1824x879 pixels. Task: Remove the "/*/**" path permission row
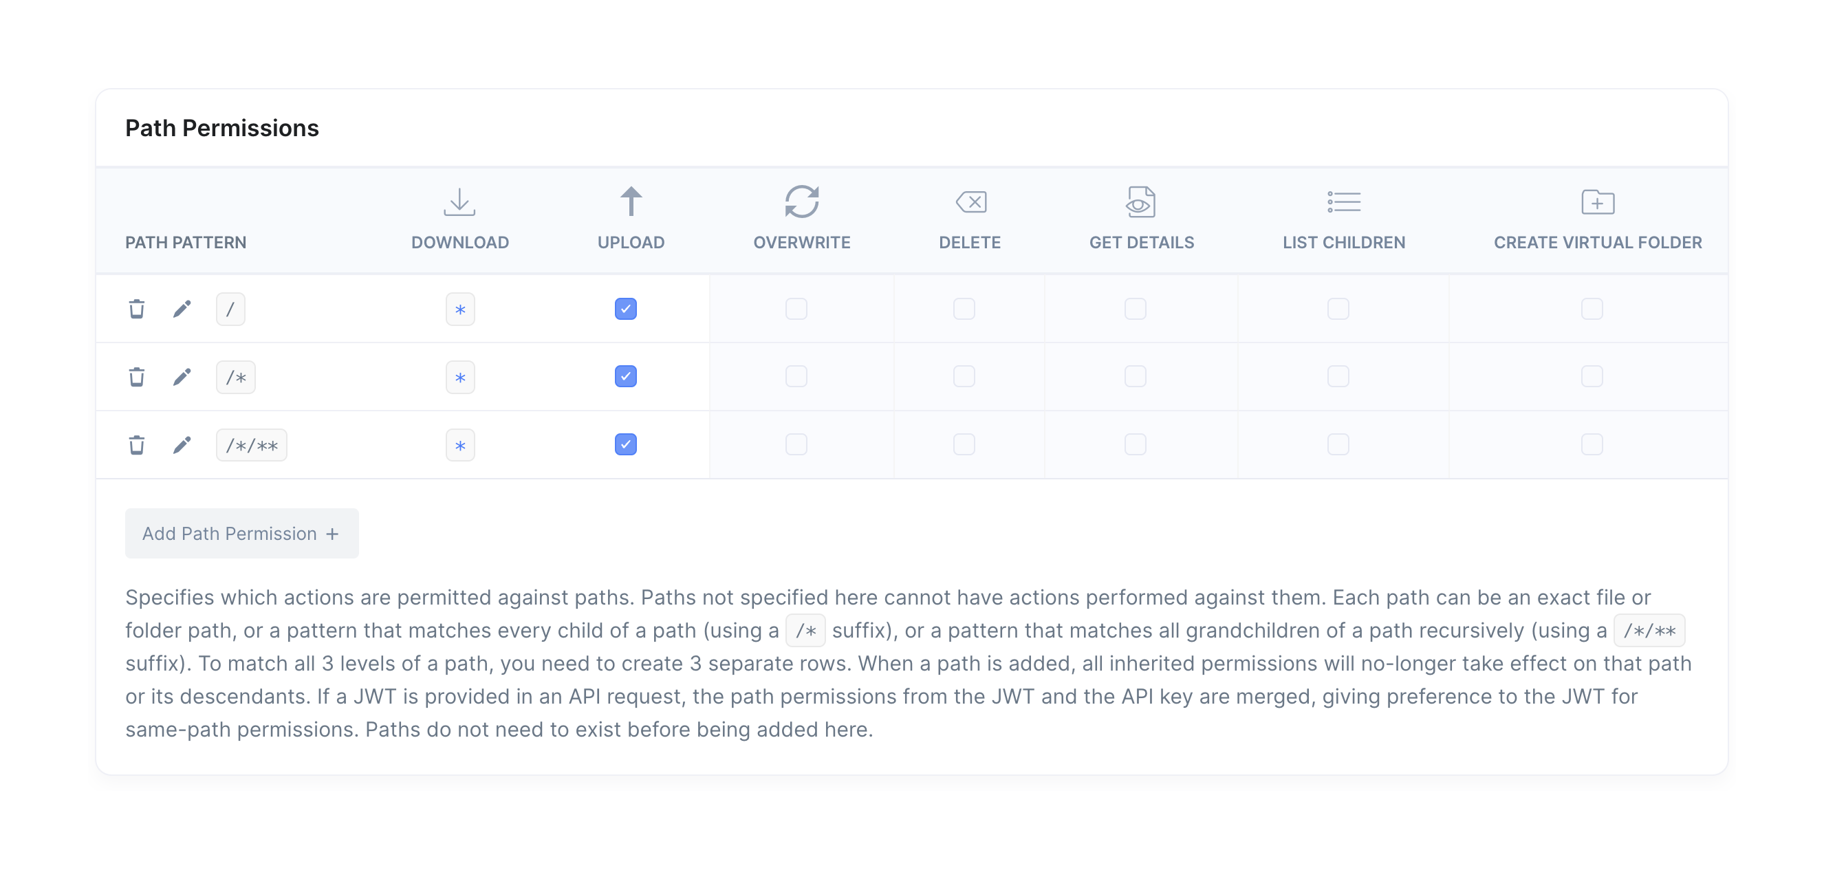[x=137, y=445]
